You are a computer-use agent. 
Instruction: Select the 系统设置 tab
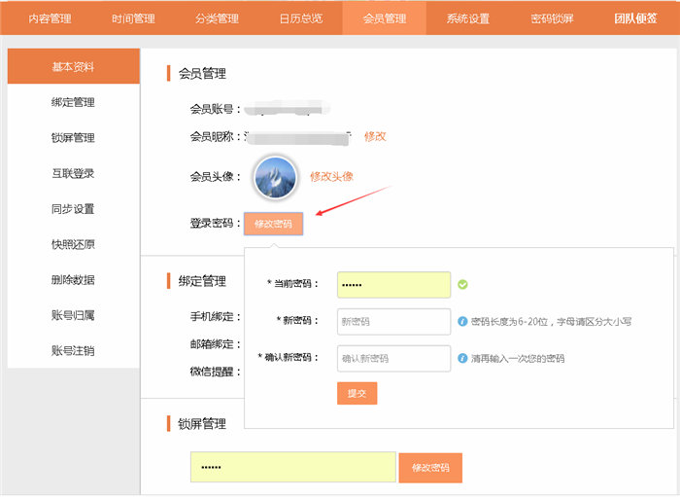(468, 18)
